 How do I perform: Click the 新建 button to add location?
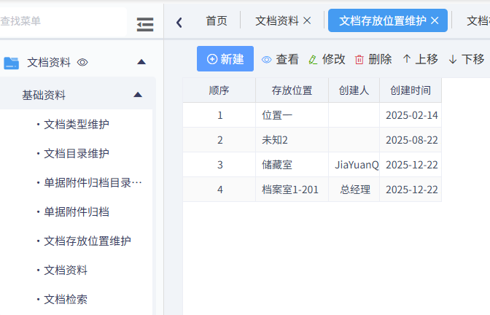225,59
